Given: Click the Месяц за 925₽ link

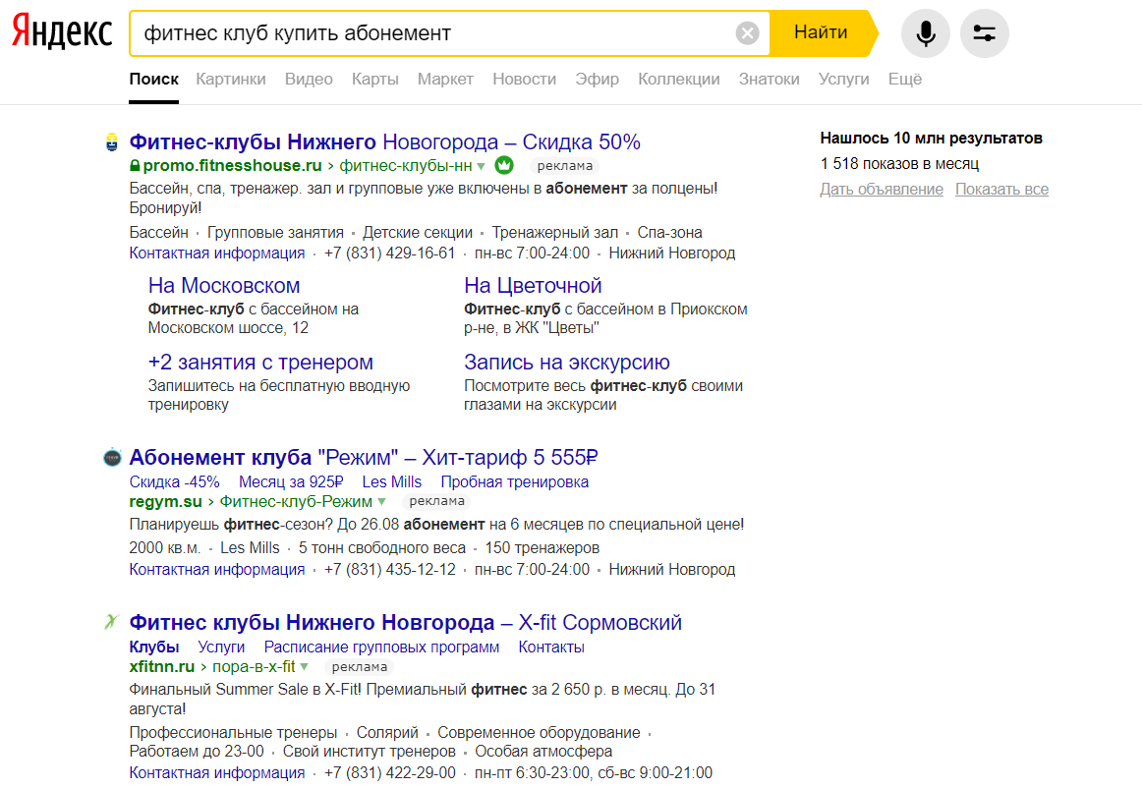Looking at the screenshot, I should pyautogui.click(x=291, y=481).
